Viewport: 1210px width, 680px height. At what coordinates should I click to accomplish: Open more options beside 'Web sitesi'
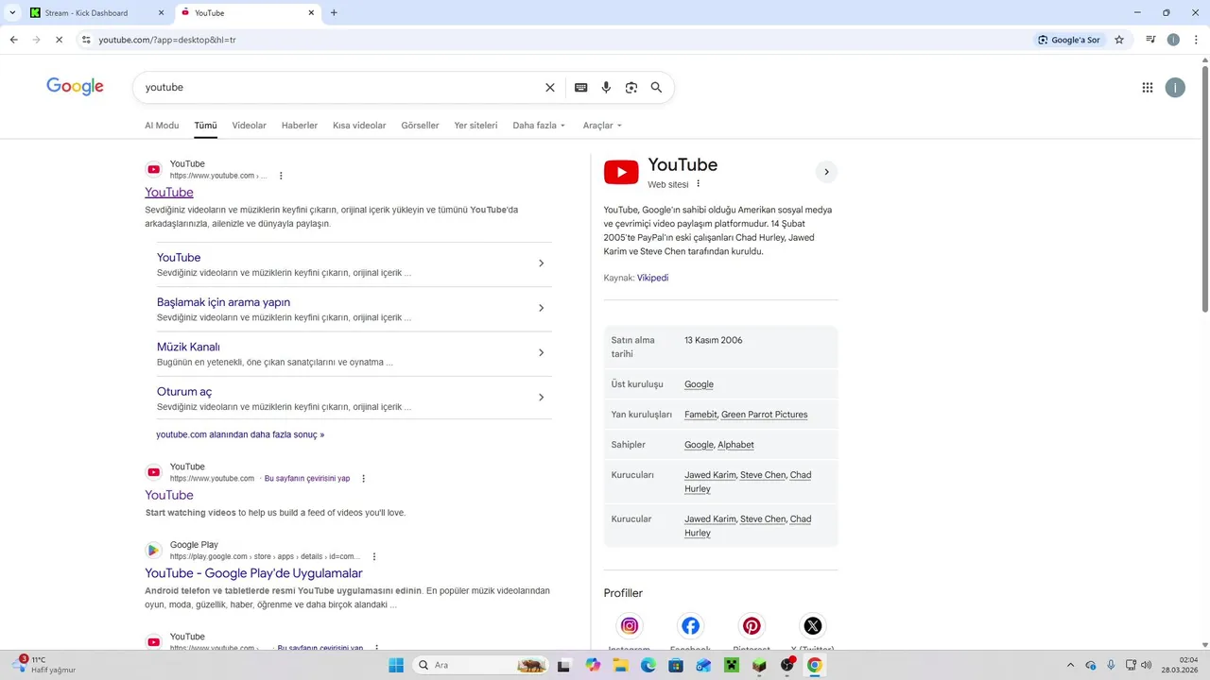tap(699, 184)
